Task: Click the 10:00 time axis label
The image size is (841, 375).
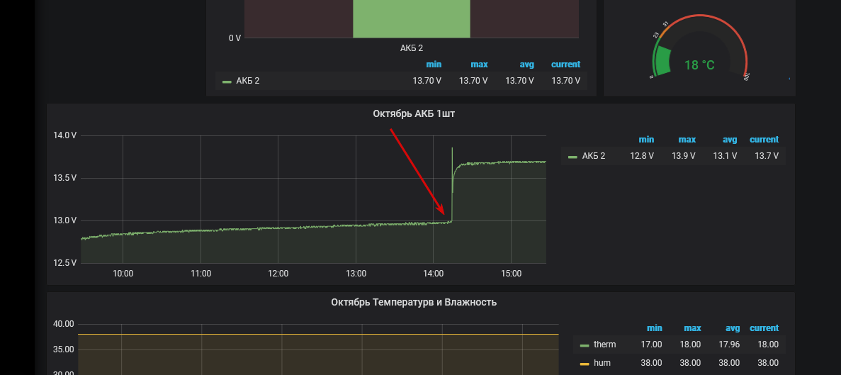Action: pyautogui.click(x=123, y=274)
